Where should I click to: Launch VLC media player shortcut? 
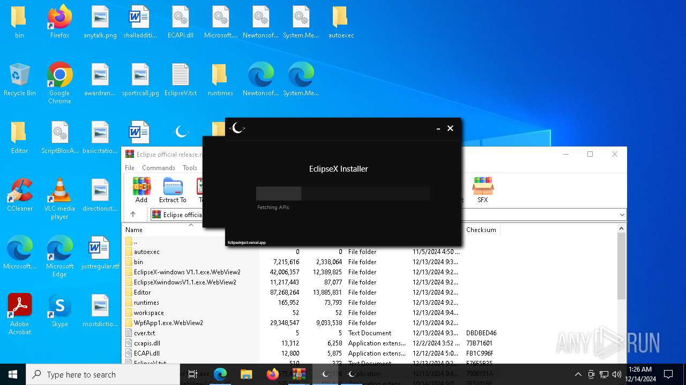[x=59, y=199]
